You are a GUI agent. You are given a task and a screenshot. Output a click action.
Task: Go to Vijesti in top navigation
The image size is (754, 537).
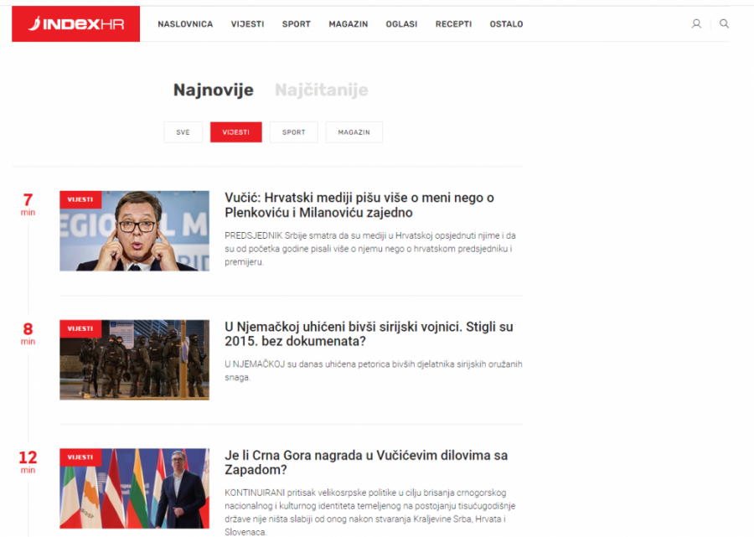(x=247, y=24)
